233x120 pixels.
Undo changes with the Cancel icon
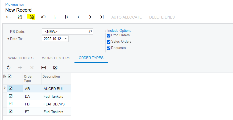43,17
